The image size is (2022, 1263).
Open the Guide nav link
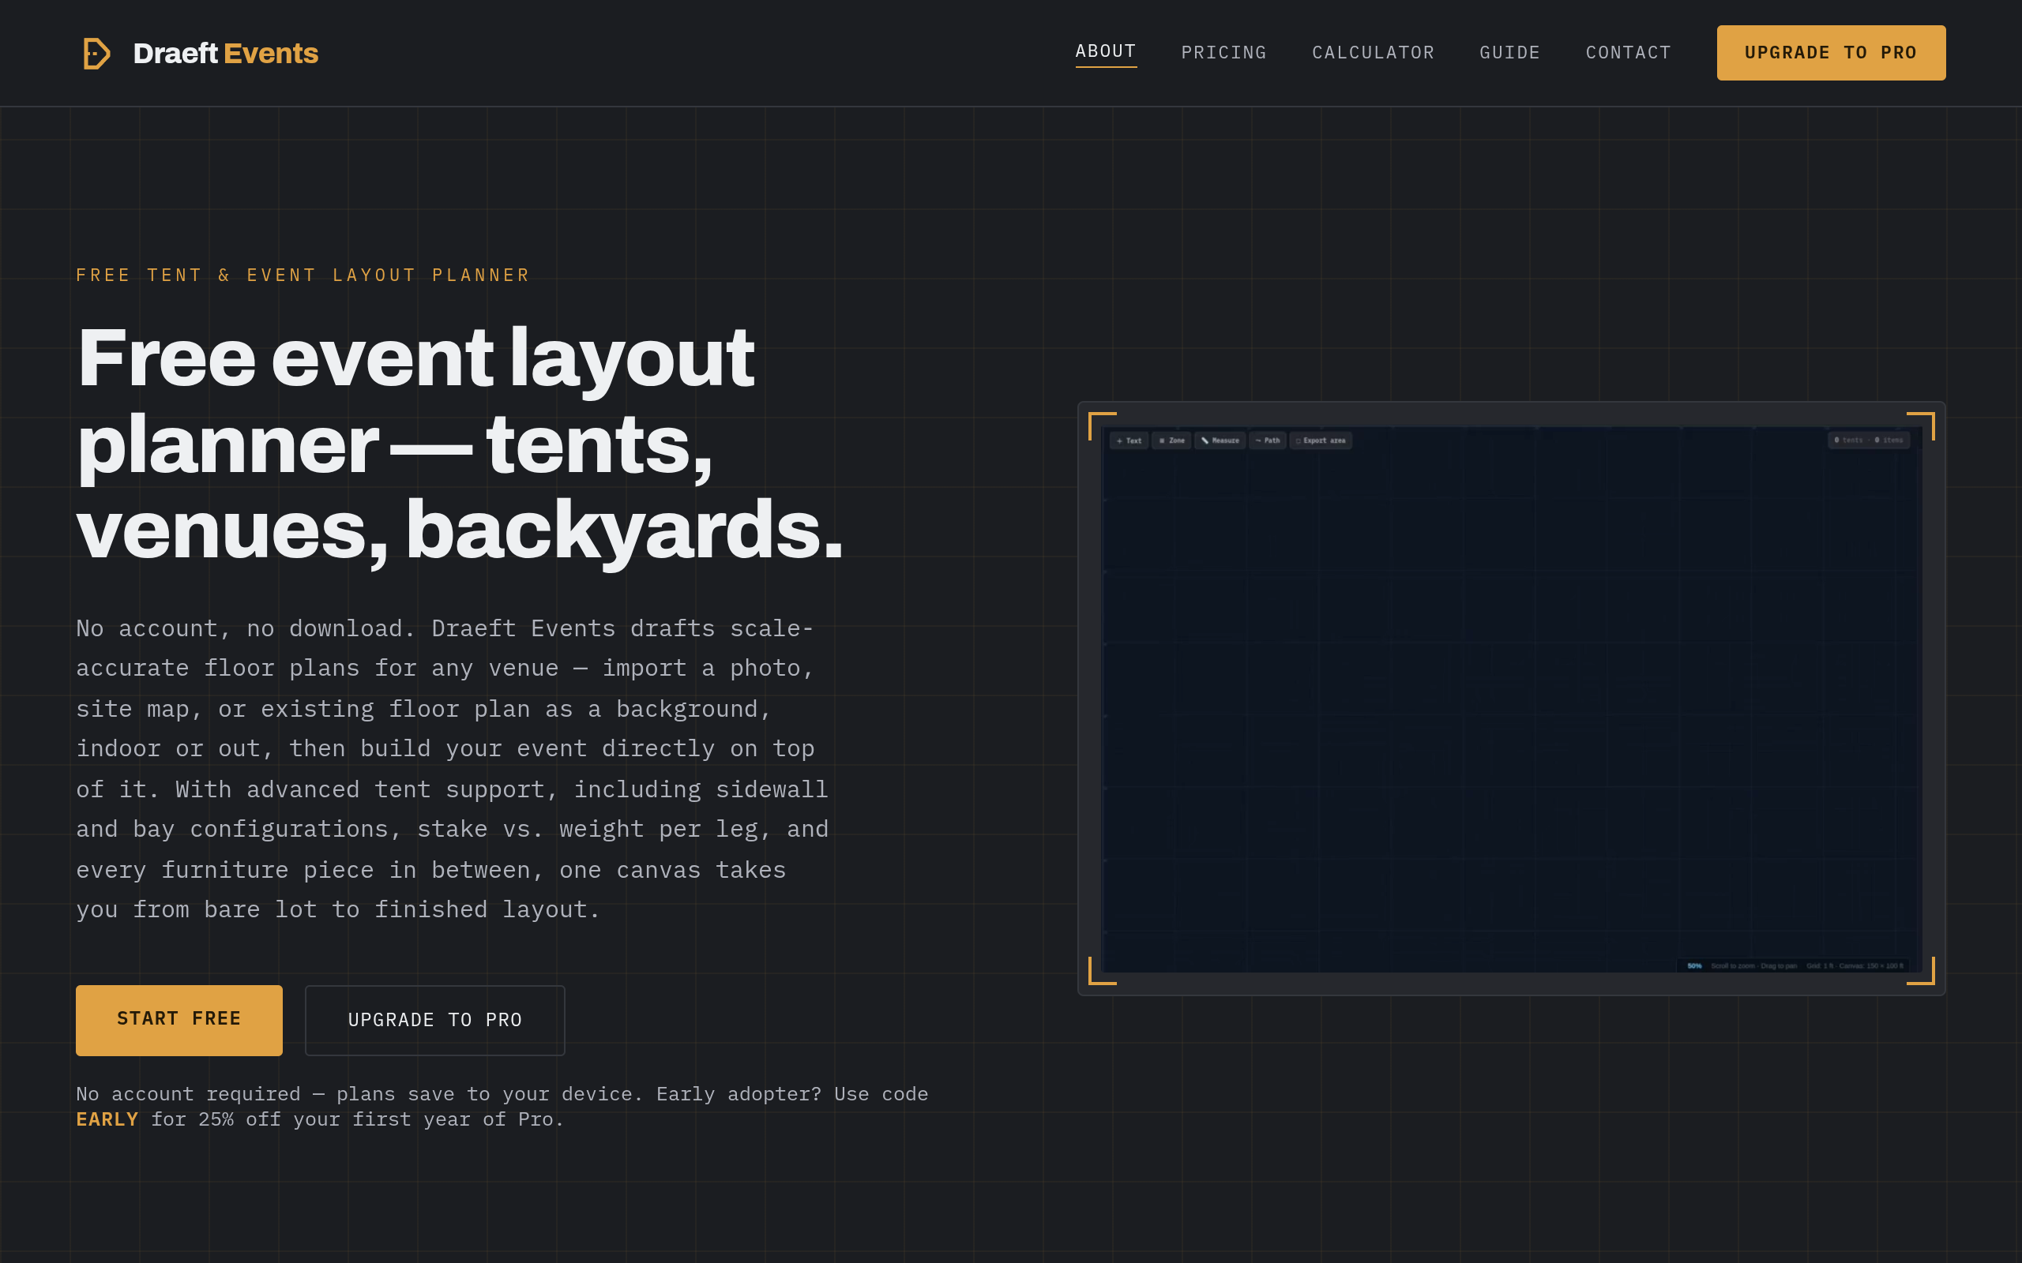(x=1509, y=53)
